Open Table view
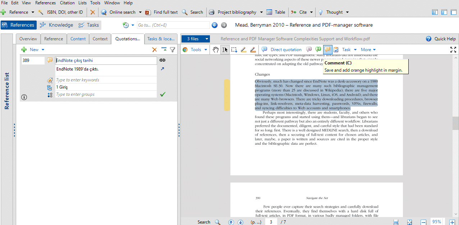Screen dimensions: 459x225 point(276,12)
